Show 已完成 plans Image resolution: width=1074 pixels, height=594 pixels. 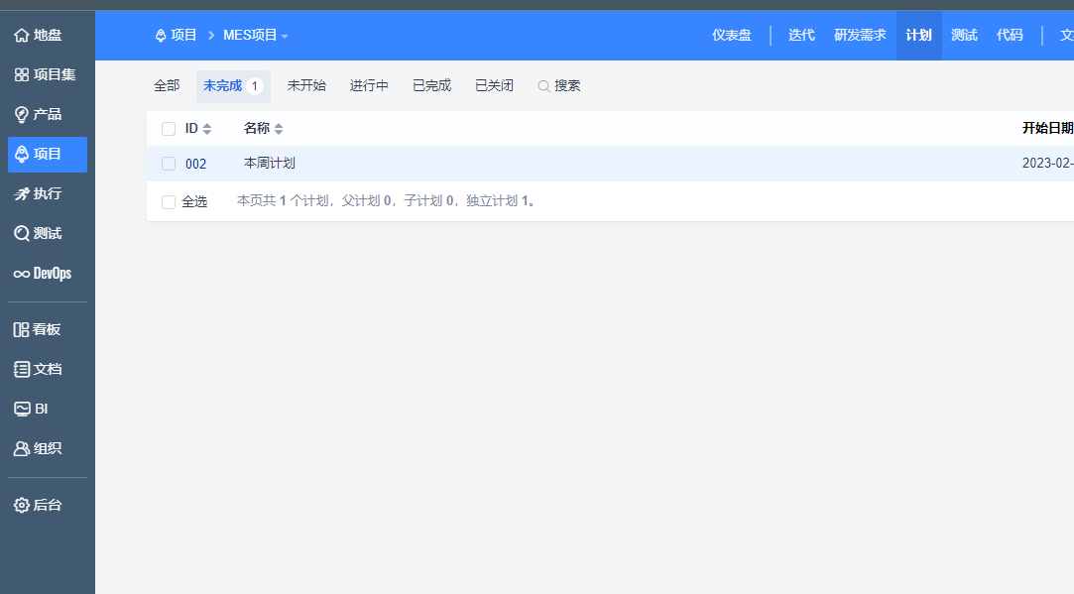tap(431, 86)
